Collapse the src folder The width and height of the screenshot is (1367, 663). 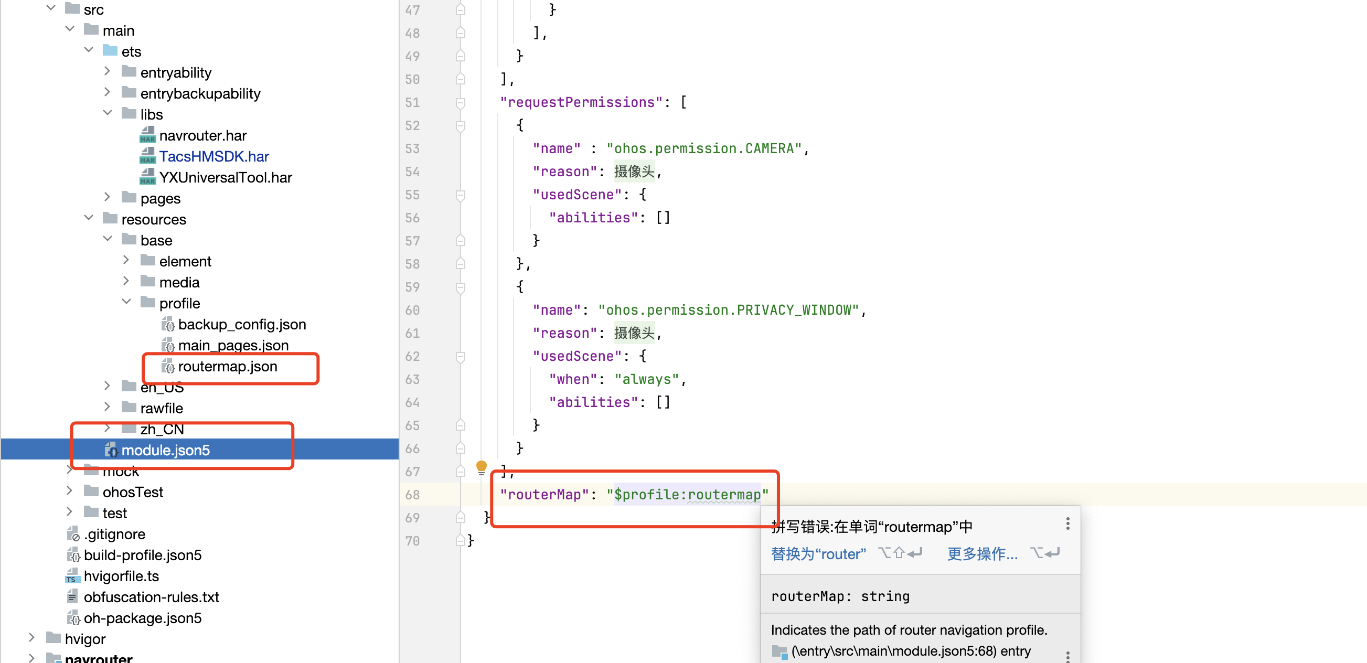click(x=51, y=8)
